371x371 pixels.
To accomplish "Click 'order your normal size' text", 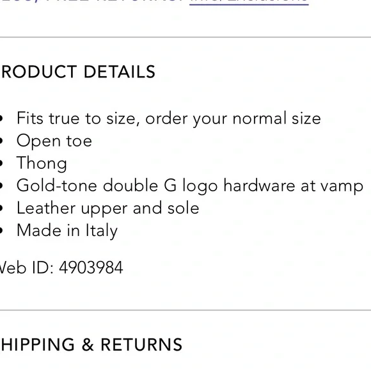I will [x=233, y=118].
